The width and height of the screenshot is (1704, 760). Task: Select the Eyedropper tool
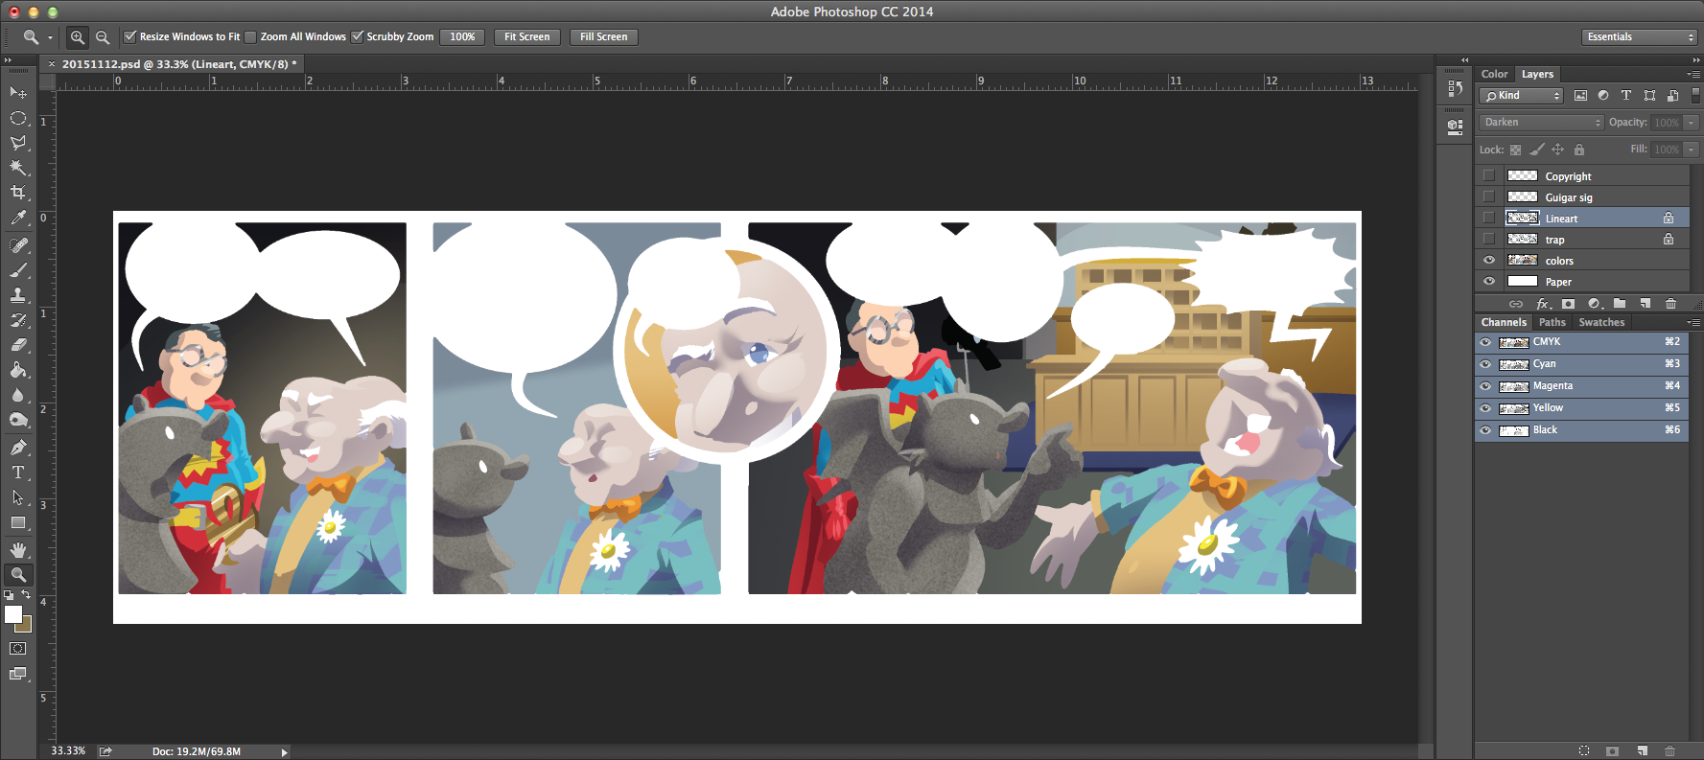point(18,219)
